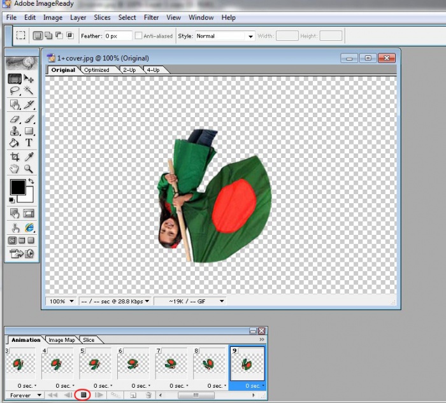Stop the animation playback
Image resolution: width=446 pixels, height=403 pixels.
click(82, 395)
